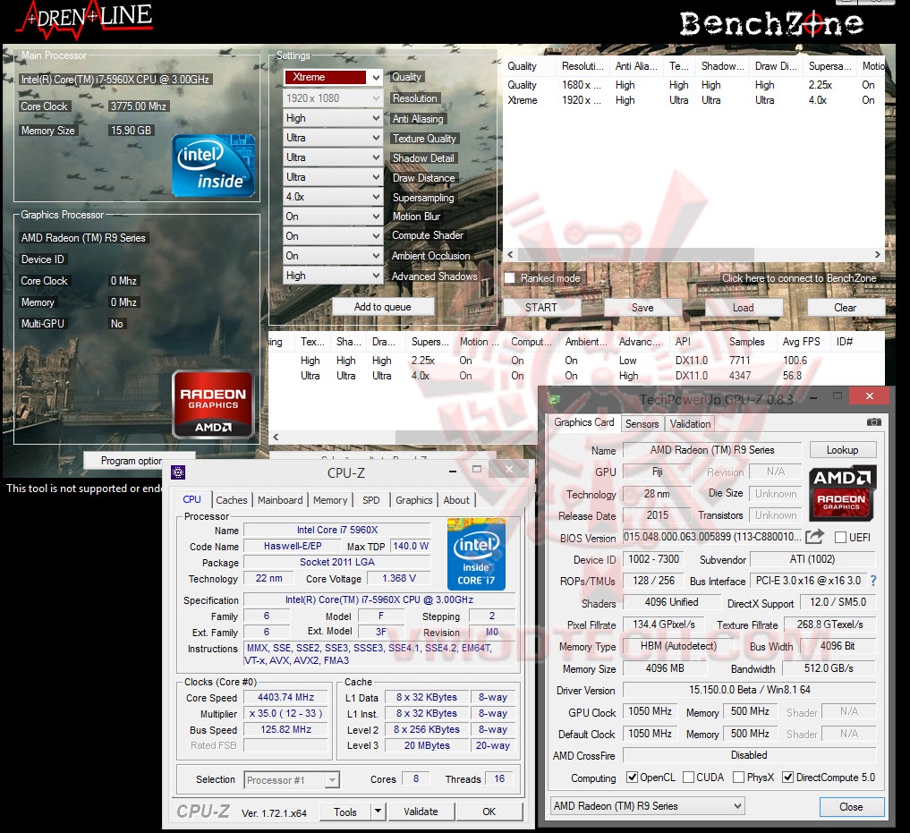The height and width of the screenshot is (833, 910).
Task: Open the Texture Quality dropdown
Action: [333, 138]
